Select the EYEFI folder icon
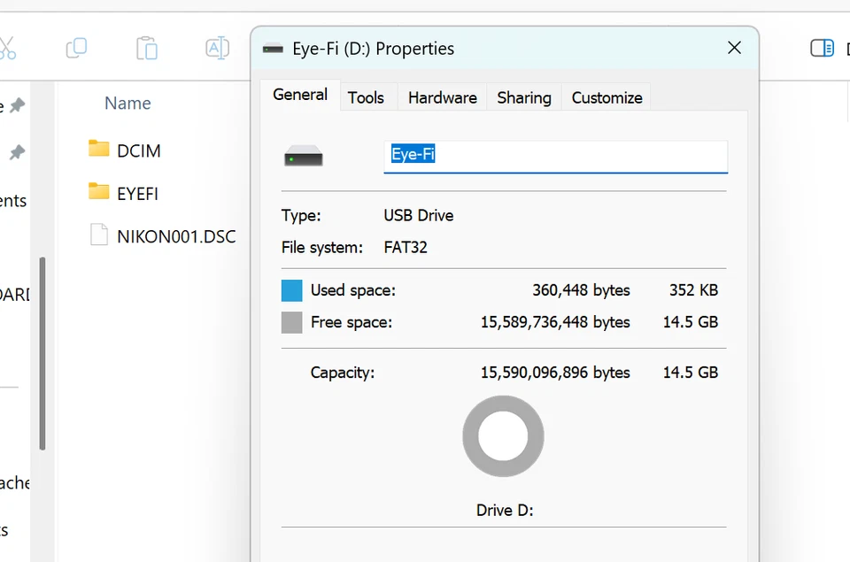 coord(99,192)
